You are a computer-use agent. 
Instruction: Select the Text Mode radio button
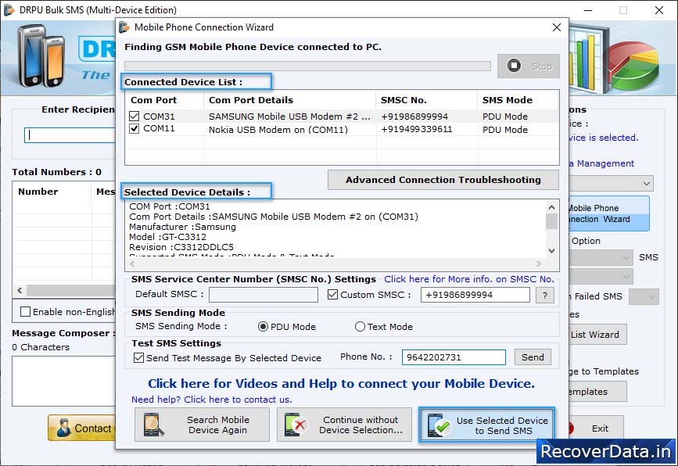[x=360, y=327]
